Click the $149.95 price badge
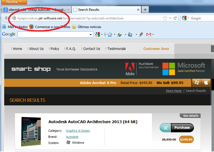 click(186, 140)
